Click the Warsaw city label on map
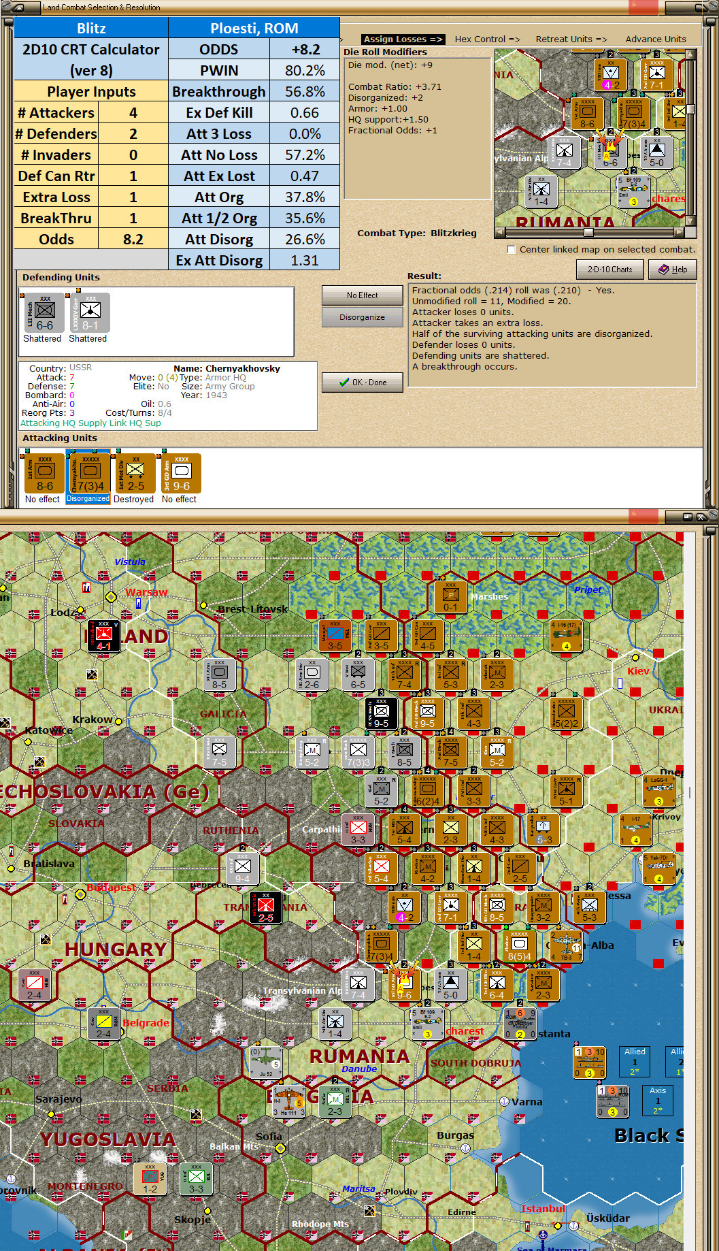 click(146, 592)
